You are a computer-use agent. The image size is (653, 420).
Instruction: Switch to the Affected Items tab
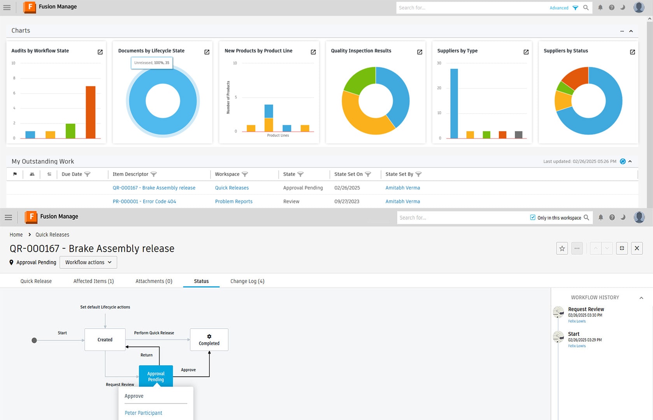coord(93,281)
